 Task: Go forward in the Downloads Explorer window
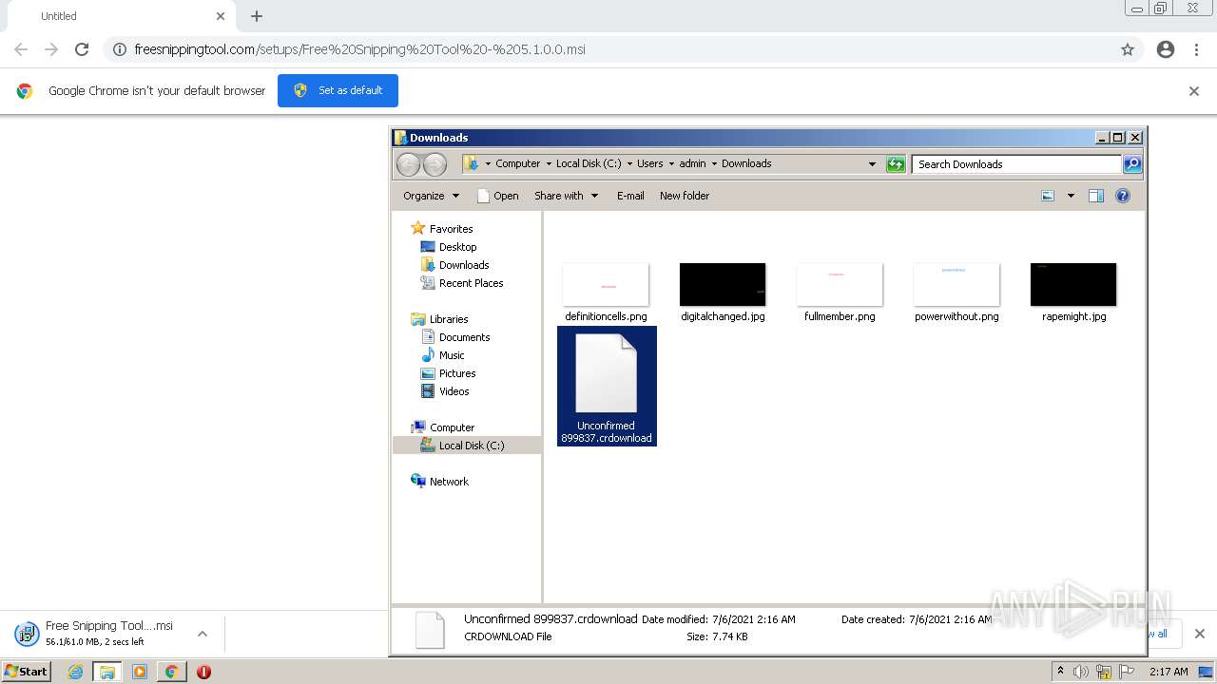(435, 164)
